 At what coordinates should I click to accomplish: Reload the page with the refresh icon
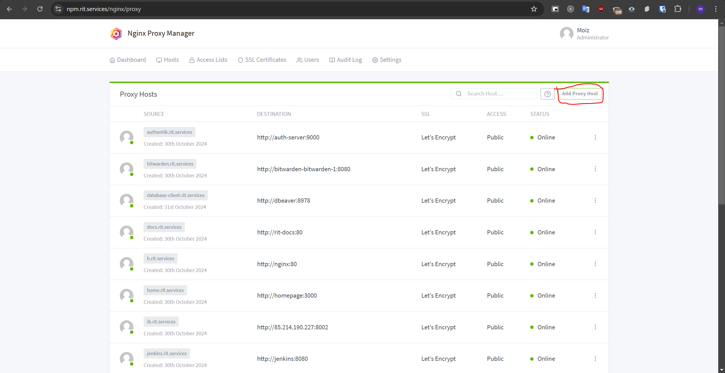[x=40, y=9]
